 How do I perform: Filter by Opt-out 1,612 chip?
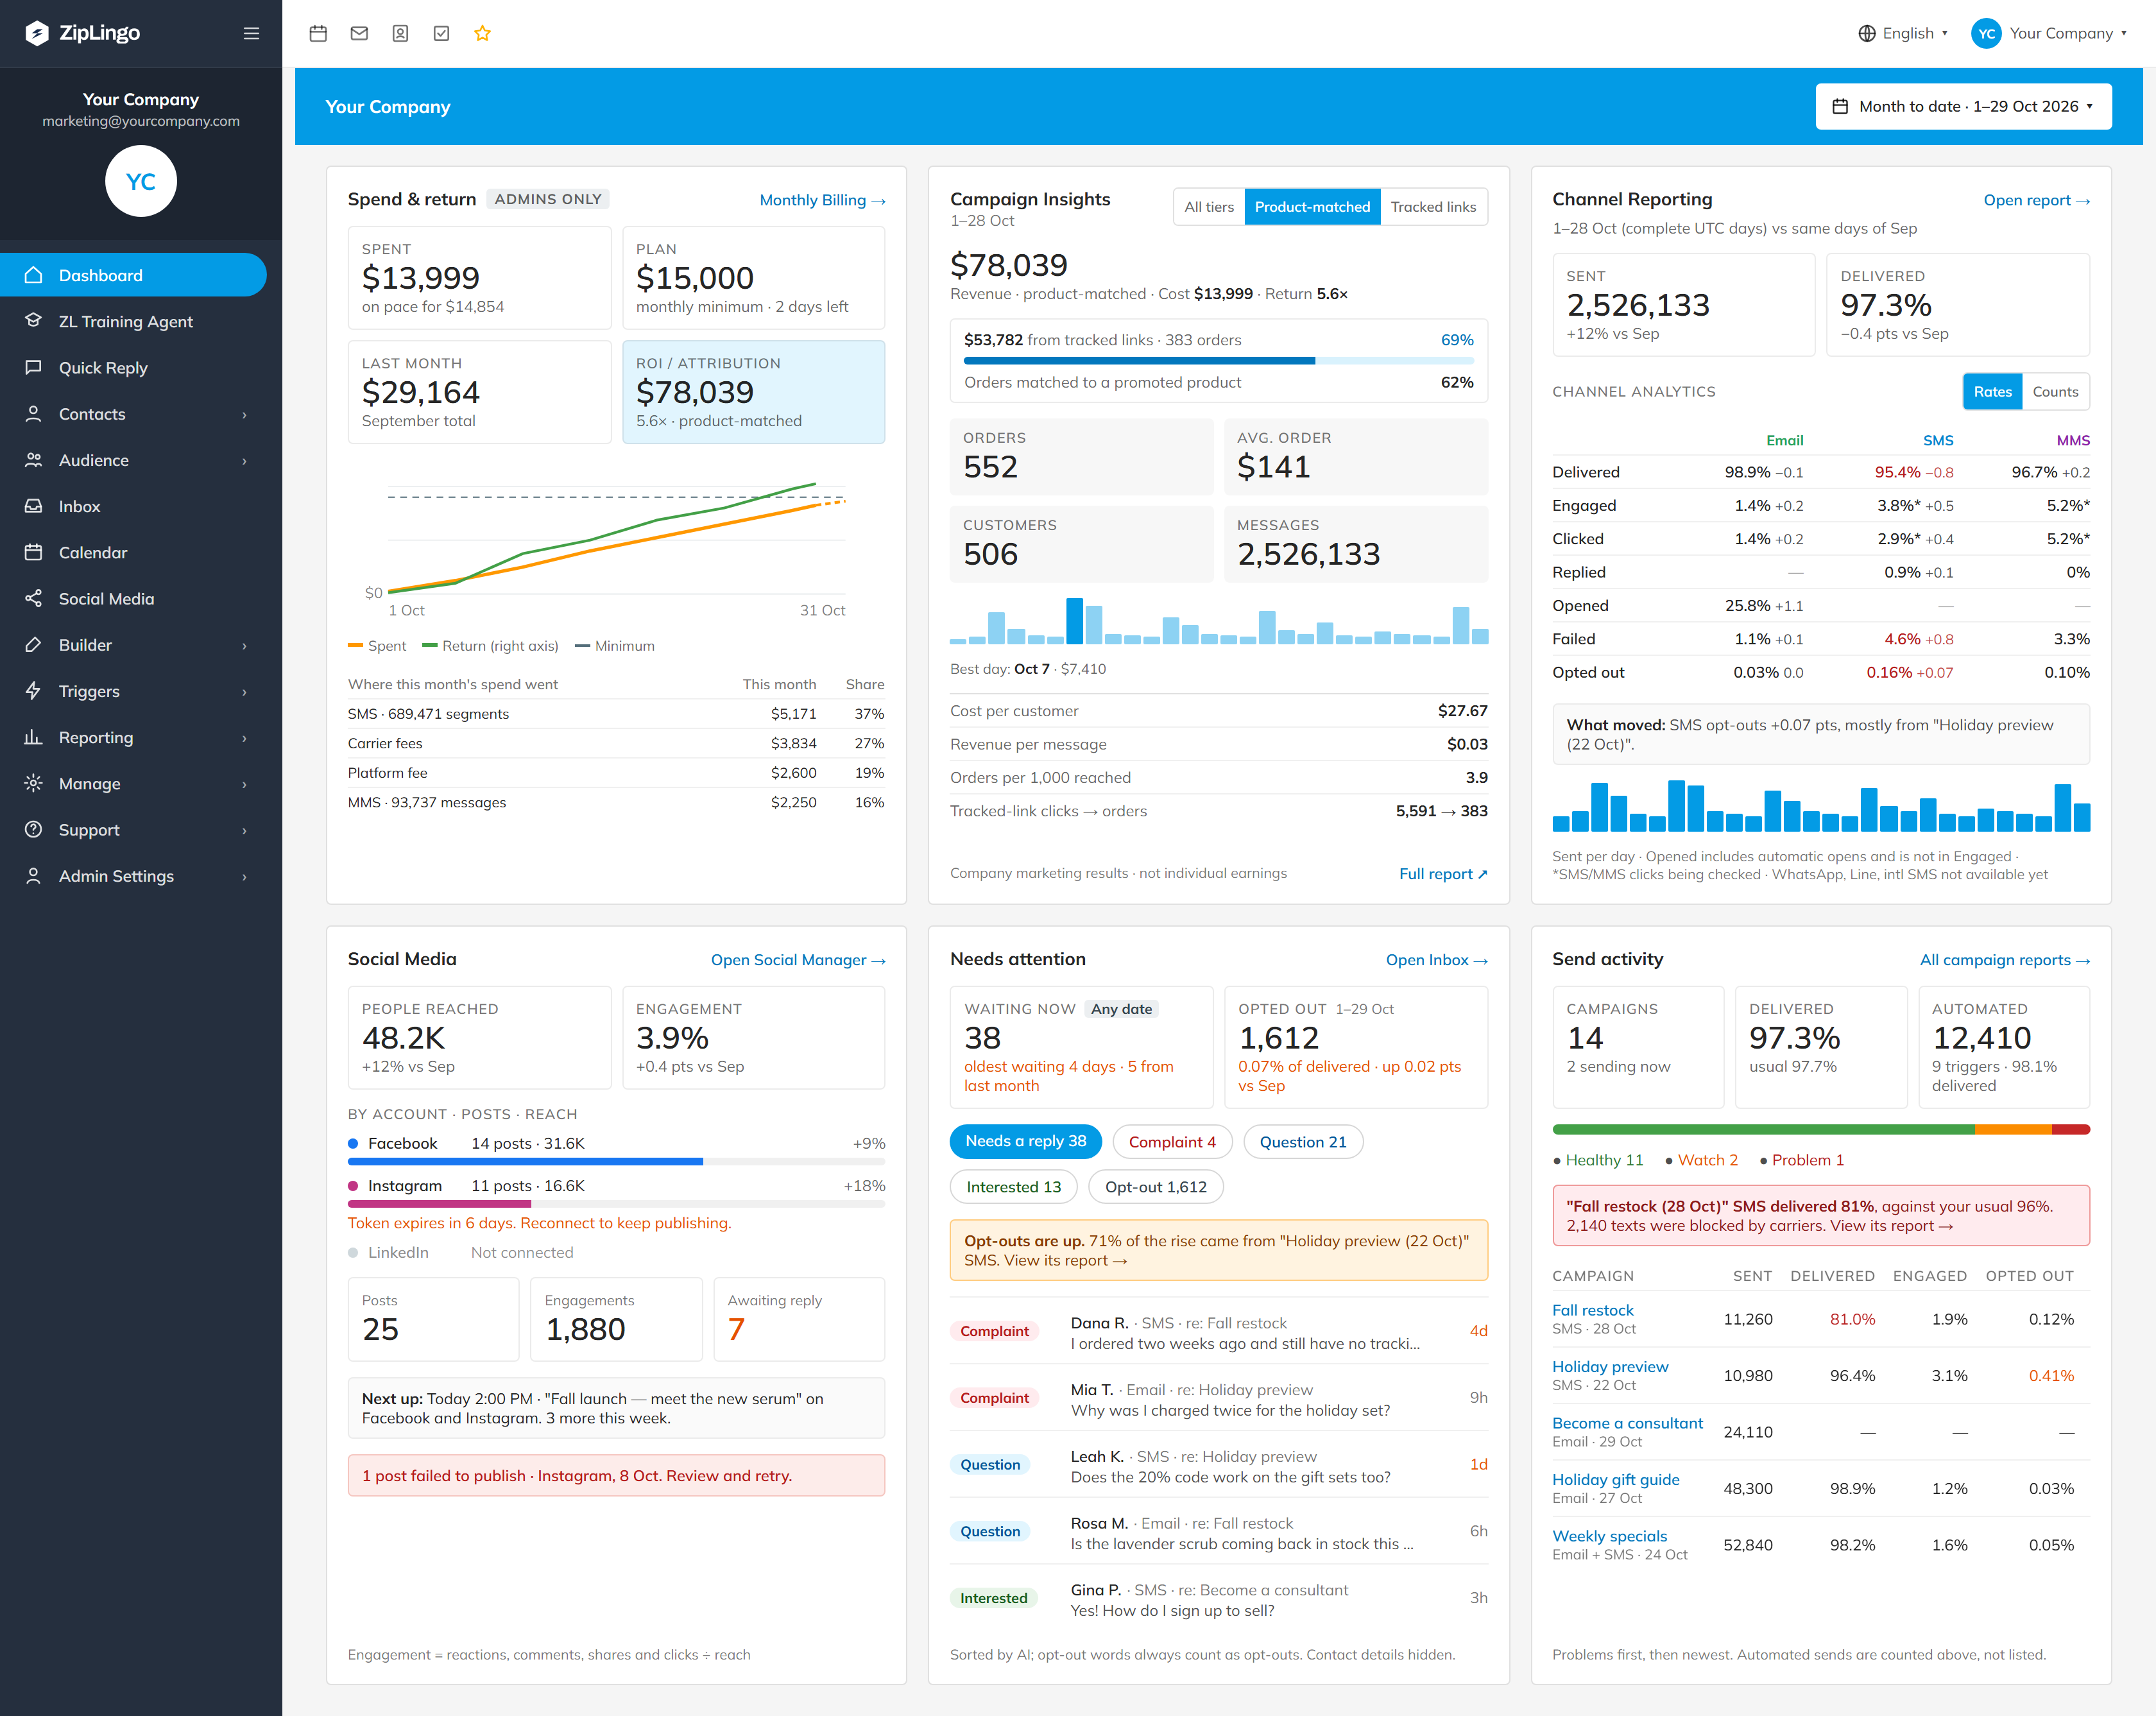point(1155,1187)
